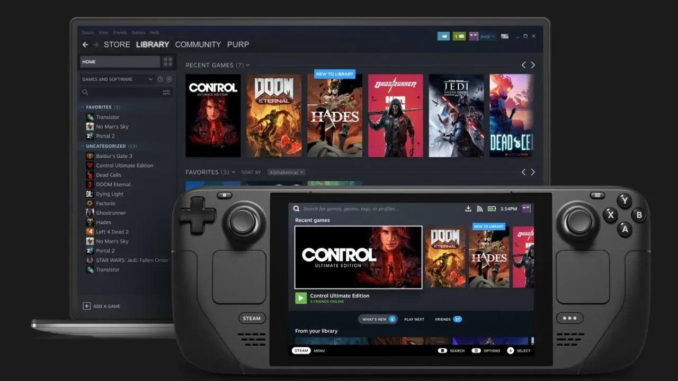The image size is (678, 381).
Task: Click the forward arrow beside STORE on laptop
Action: point(96,45)
